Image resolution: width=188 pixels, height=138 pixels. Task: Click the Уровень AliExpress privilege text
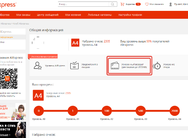(x=55, y=66)
